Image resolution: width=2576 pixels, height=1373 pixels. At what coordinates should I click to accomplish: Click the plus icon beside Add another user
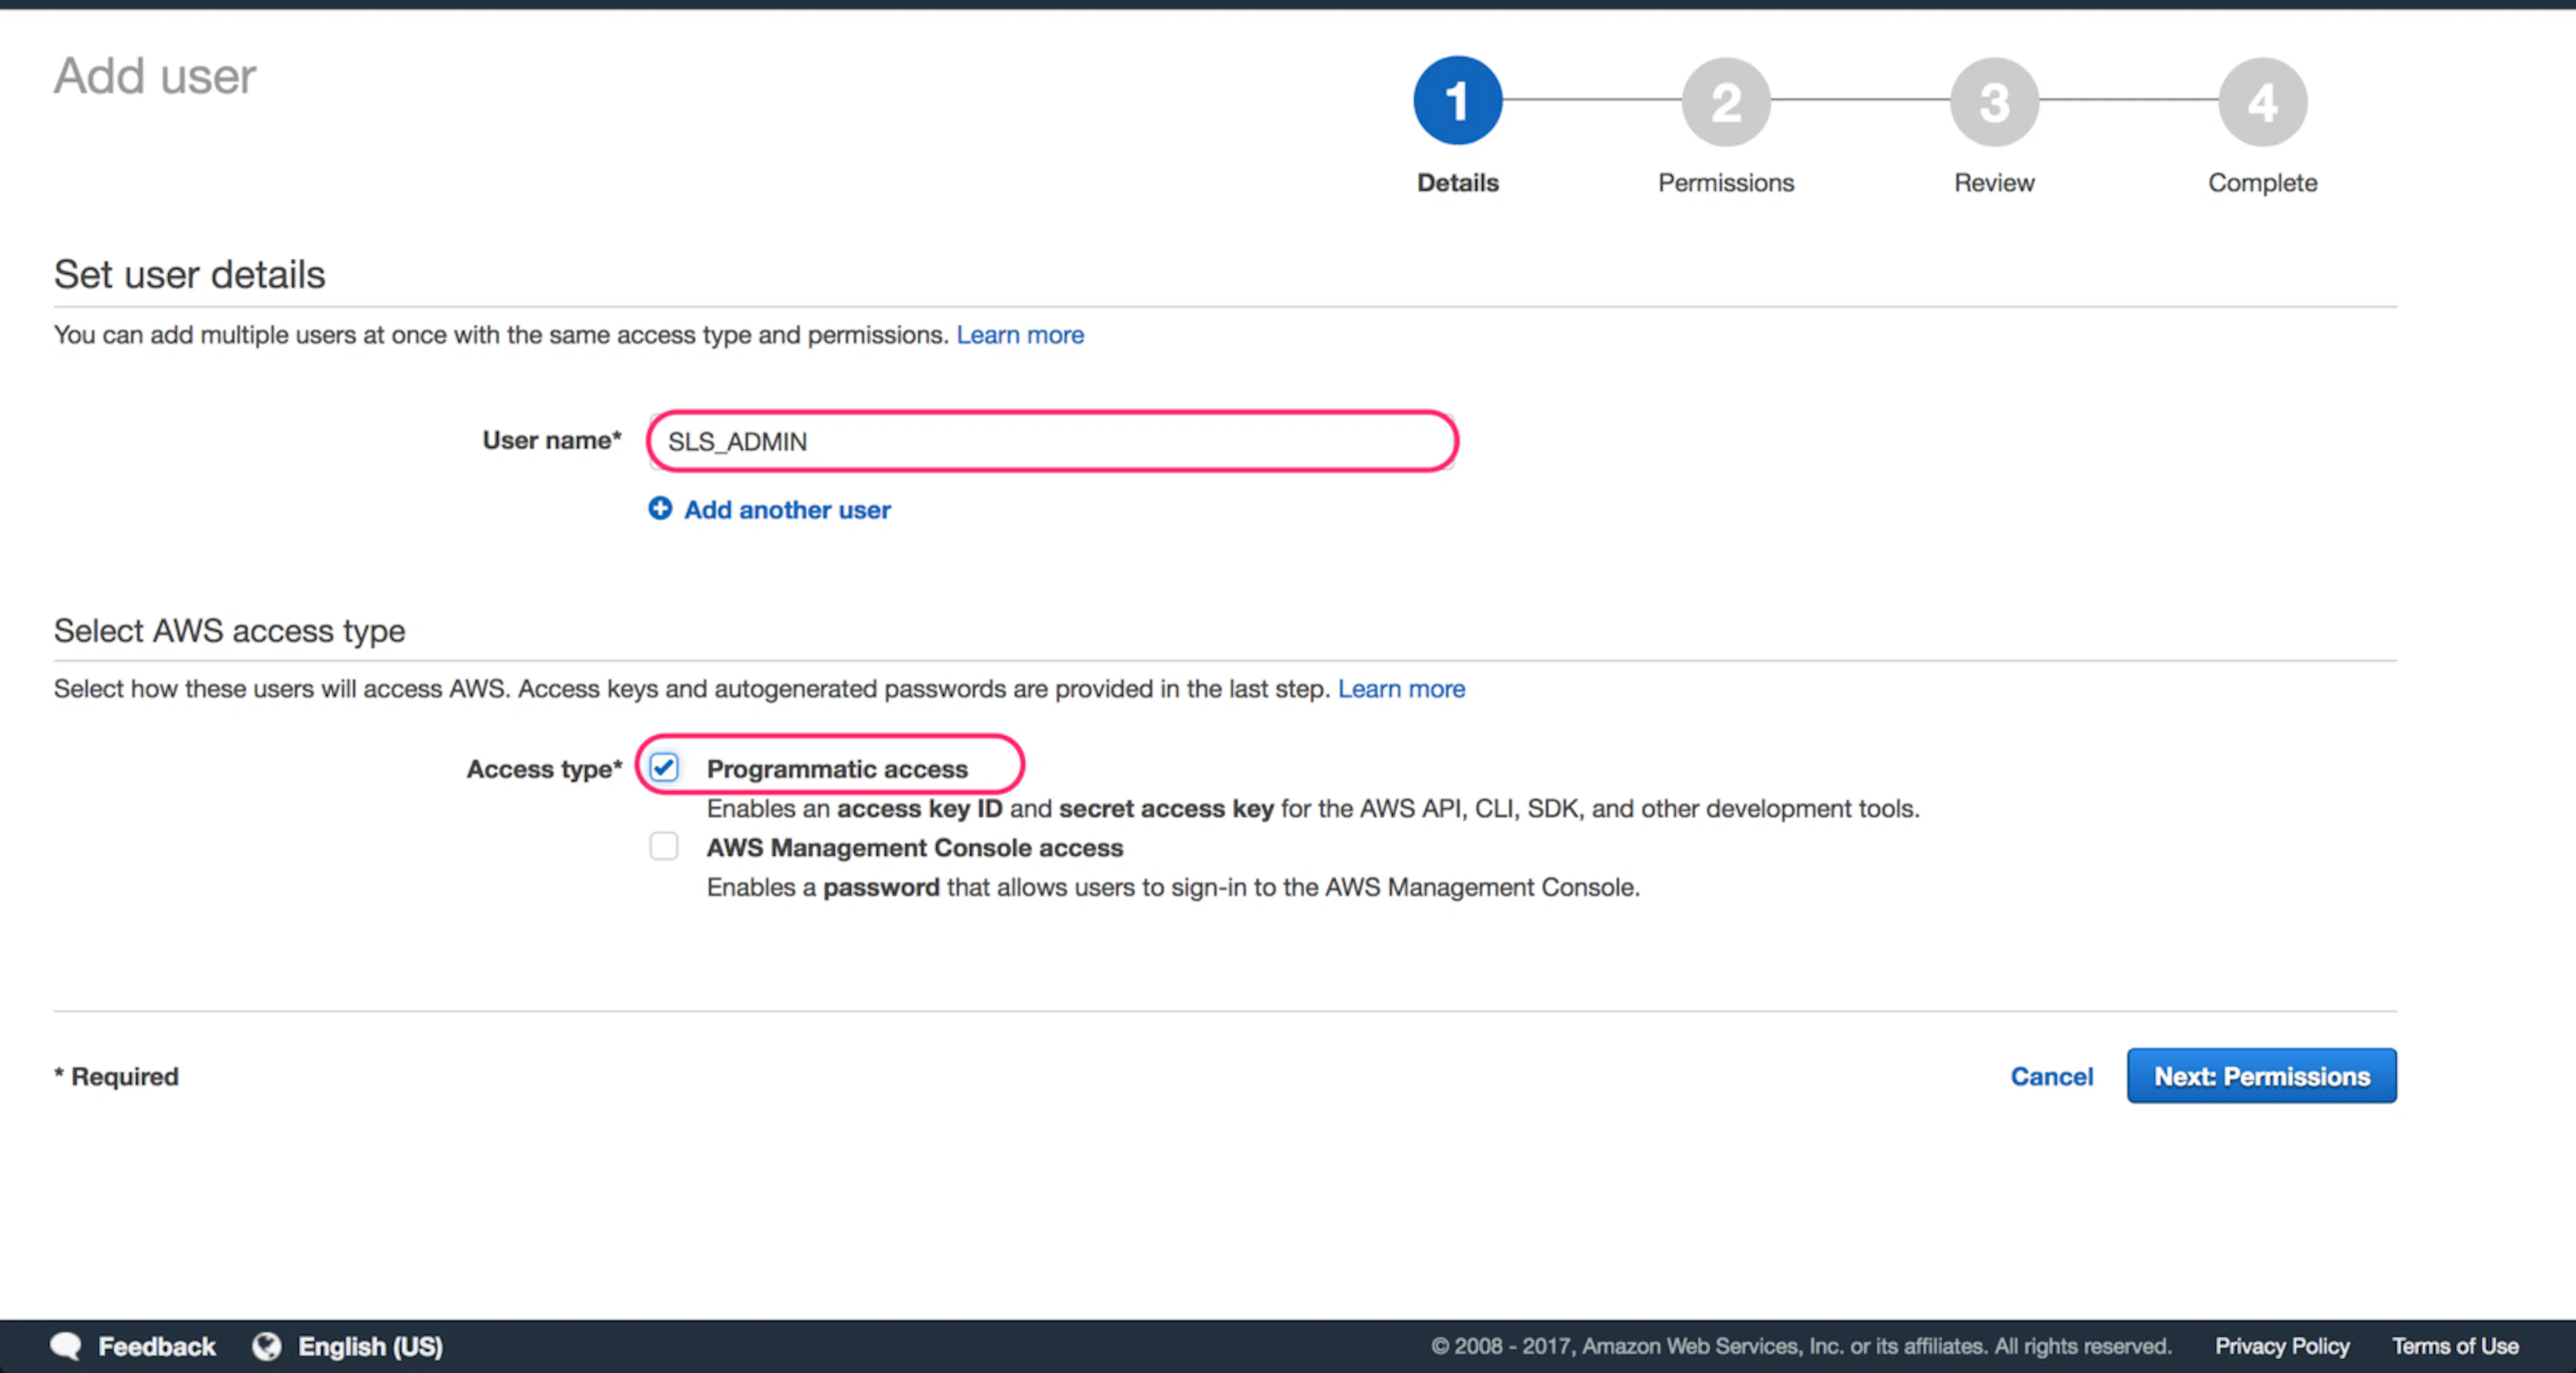pyautogui.click(x=660, y=509)
